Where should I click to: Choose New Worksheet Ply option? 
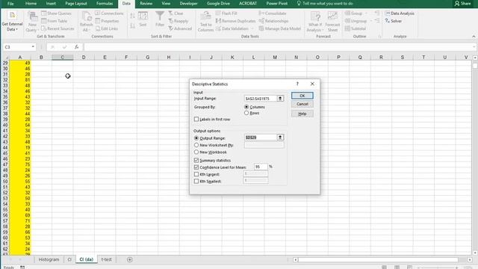(196, 145)
